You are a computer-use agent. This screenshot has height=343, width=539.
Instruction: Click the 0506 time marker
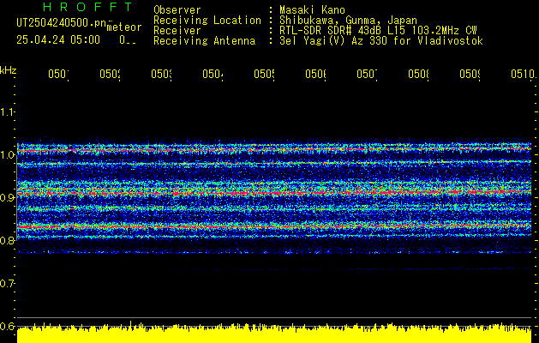[x=315, y=74]
